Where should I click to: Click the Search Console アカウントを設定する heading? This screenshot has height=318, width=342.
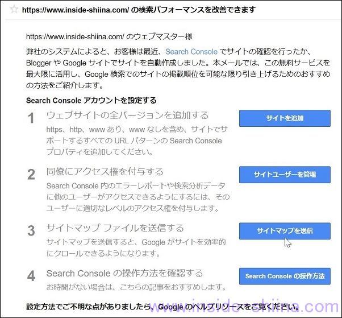(x=91, y=101)
